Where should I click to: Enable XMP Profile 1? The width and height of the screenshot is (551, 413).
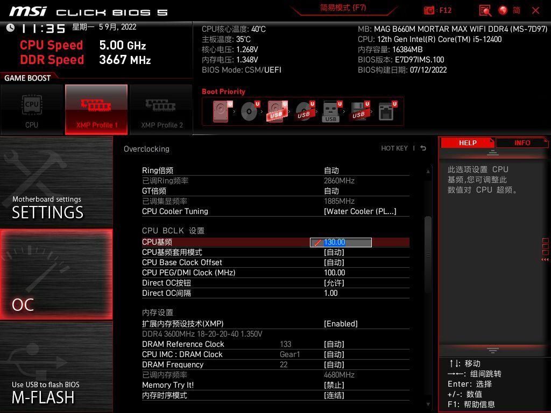[96, 109]
